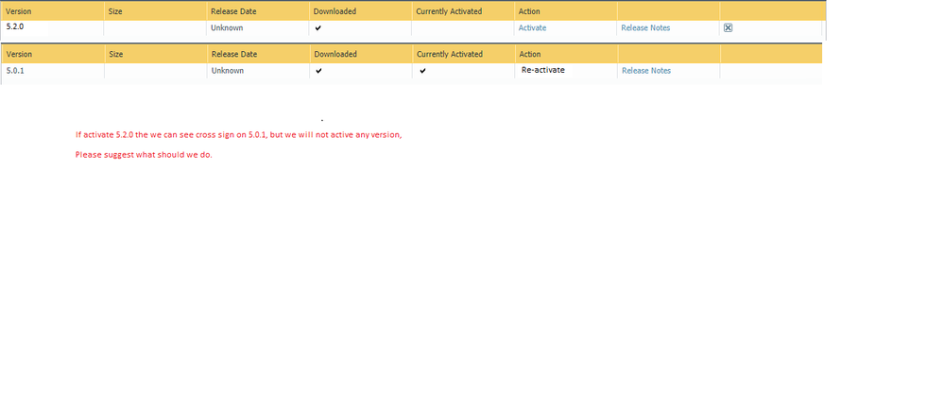Click the Downloaded header in the second table

(x=335, y=54)
